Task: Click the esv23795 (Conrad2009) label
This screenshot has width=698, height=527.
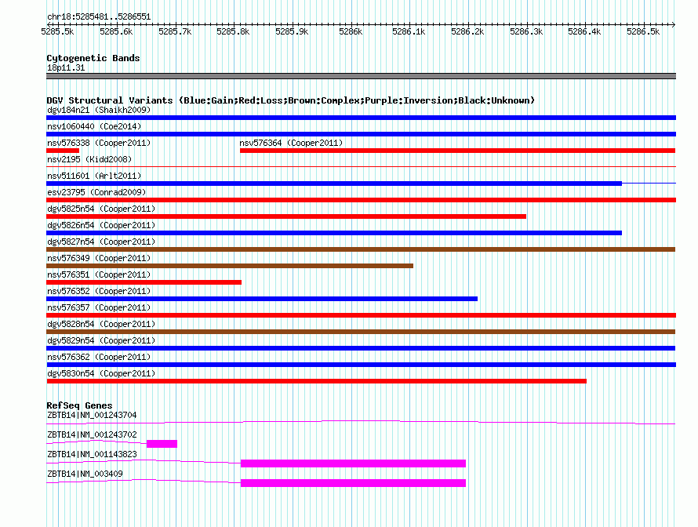Action: (96, 192)
